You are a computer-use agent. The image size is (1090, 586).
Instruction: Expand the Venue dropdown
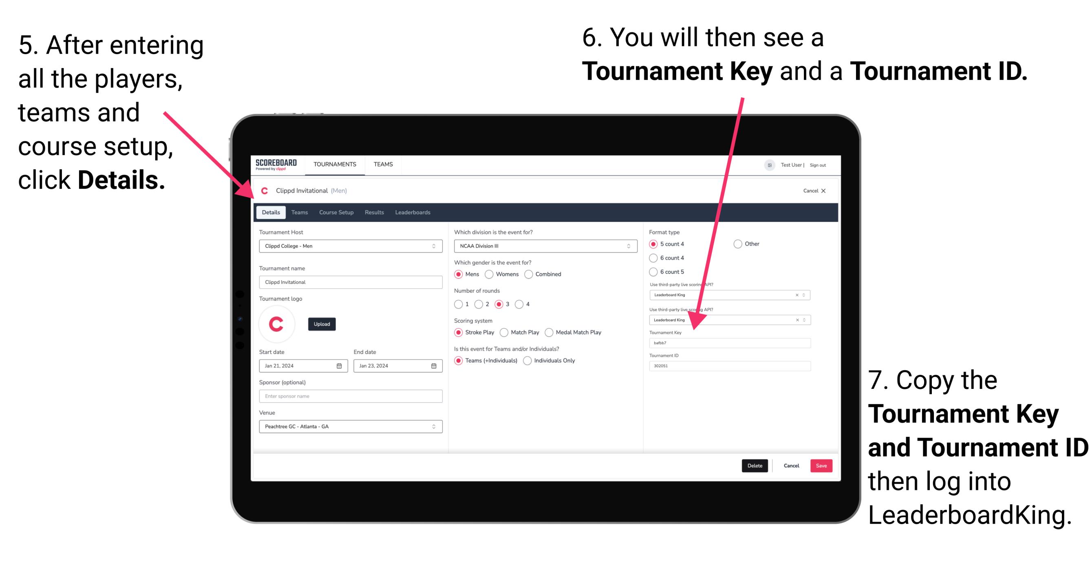[433, 427]
